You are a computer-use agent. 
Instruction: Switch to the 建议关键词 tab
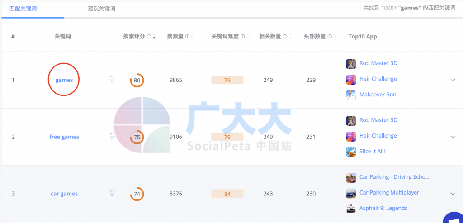(101, 9)
